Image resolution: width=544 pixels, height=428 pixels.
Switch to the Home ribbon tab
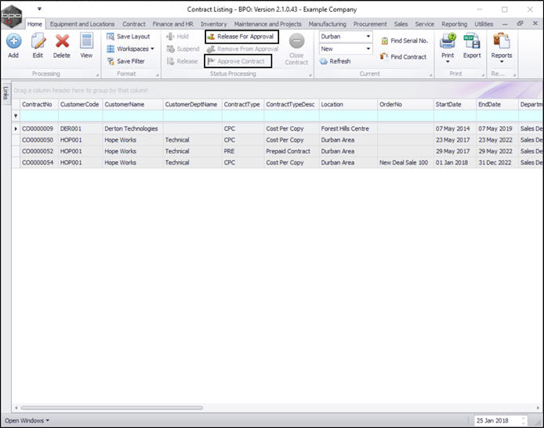coord(34,24)
